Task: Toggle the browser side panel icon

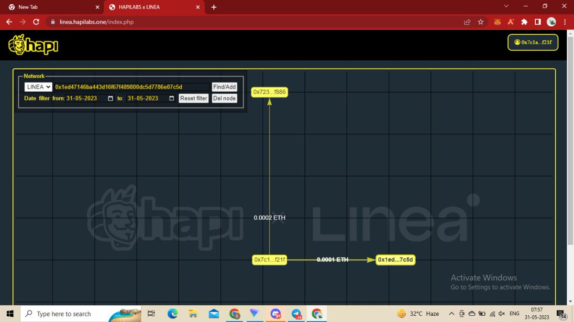Action: click(x=538, y=22)
